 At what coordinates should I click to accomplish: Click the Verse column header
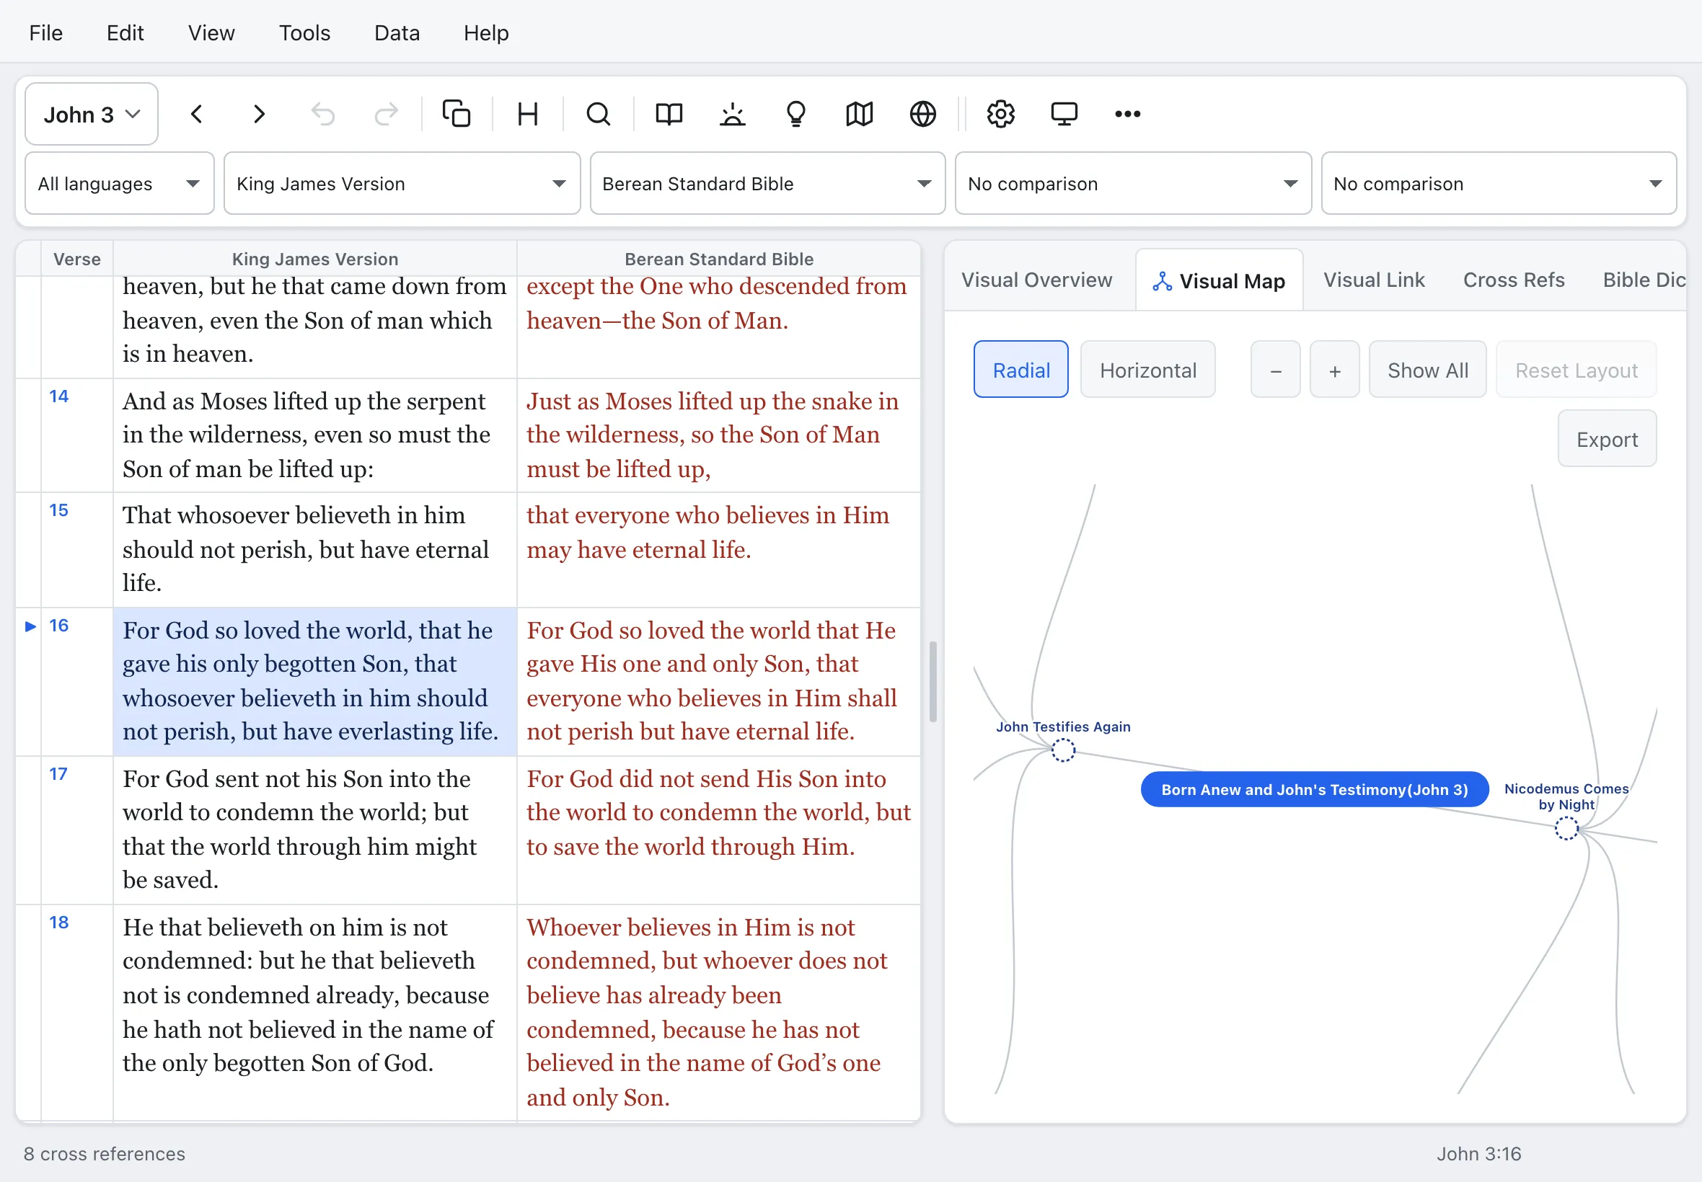click(x=76, y=259)
